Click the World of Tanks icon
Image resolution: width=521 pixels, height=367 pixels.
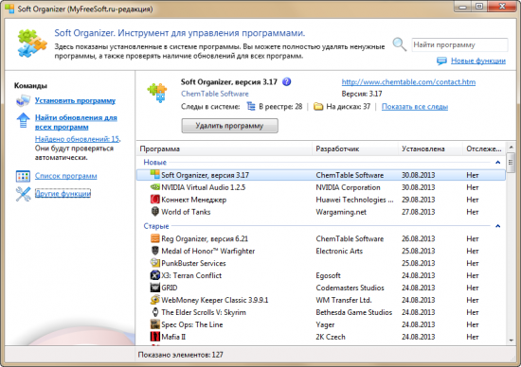click(x=154, y=211)
